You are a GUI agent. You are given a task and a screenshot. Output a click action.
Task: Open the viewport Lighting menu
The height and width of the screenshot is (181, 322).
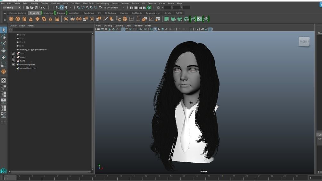click(x=119, y=26)
